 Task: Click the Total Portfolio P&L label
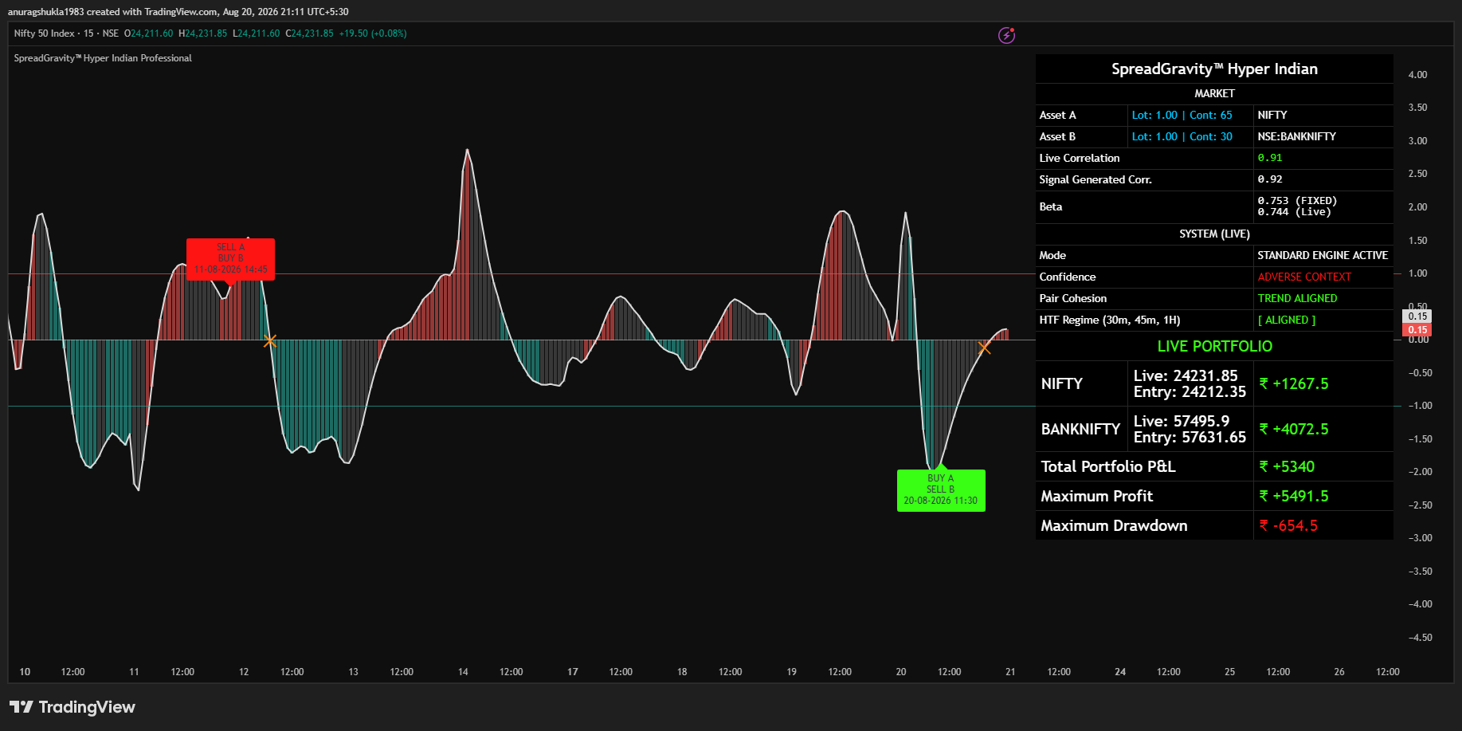coord(1107,467)
